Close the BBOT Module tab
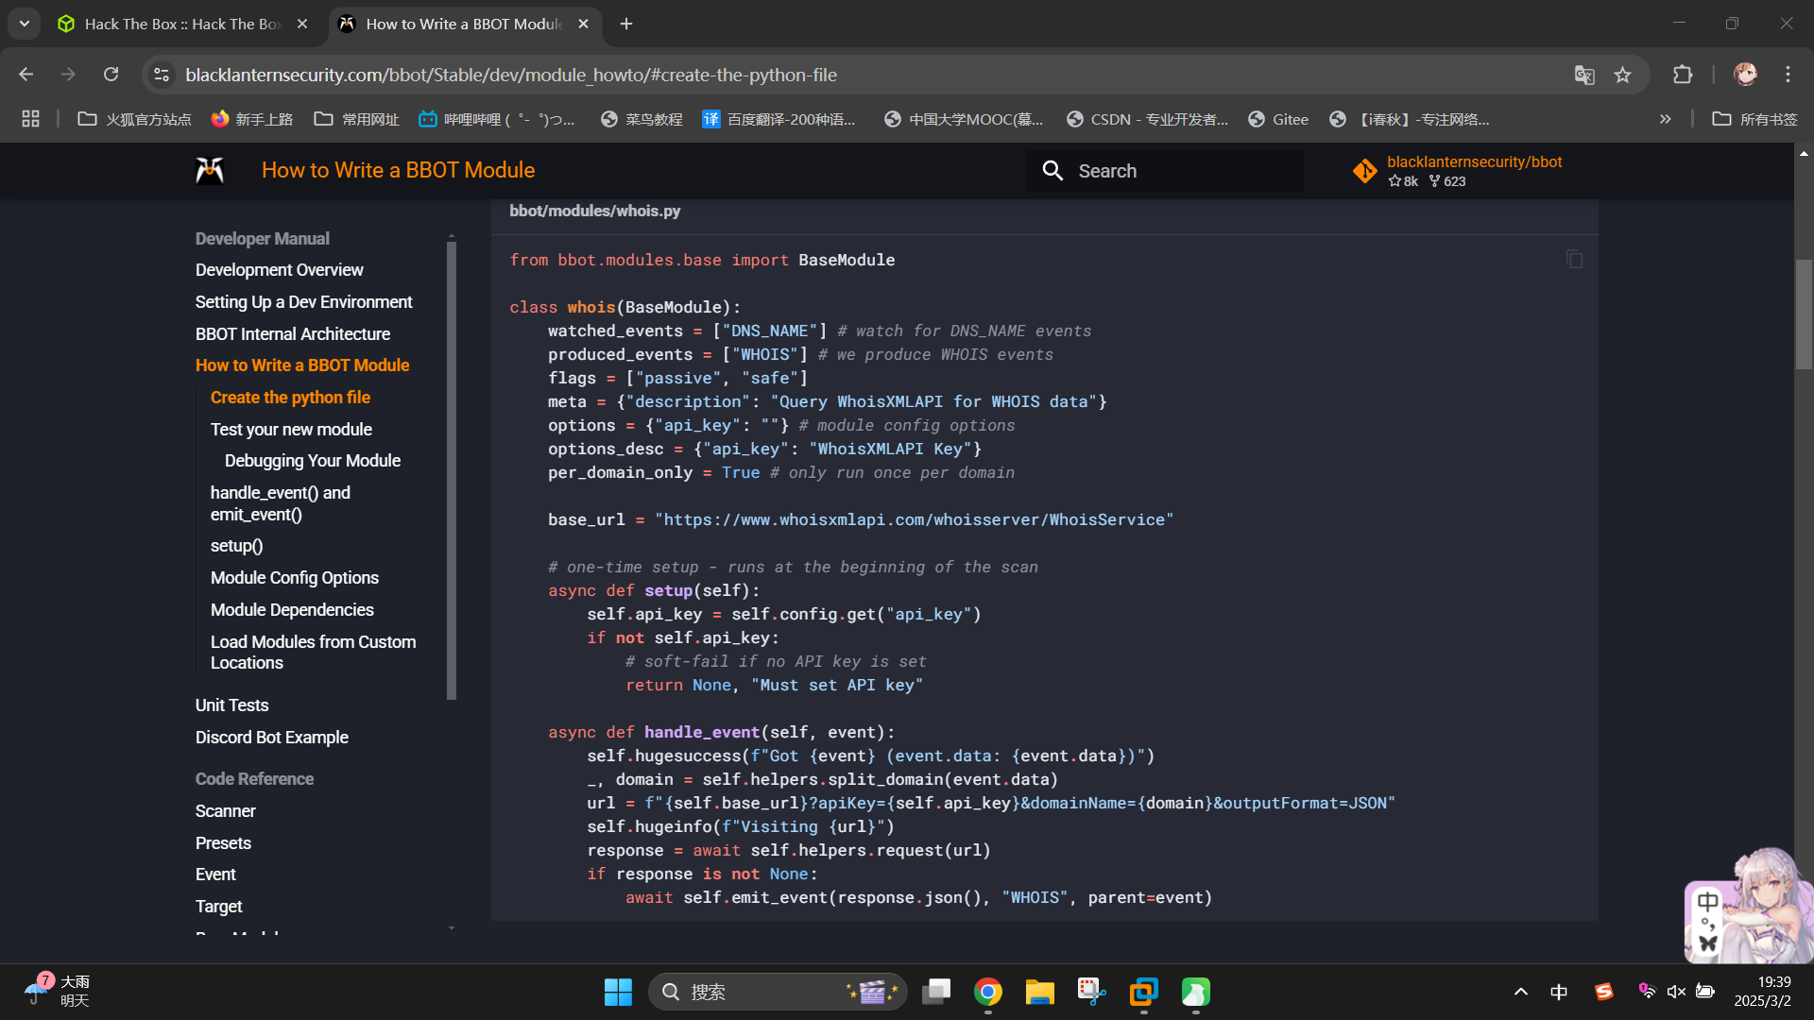 click(583, 24)
